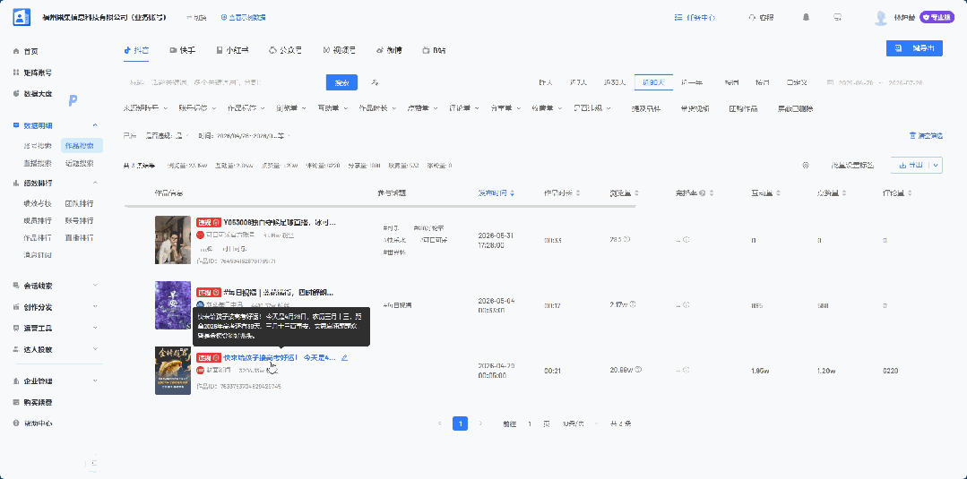Image resolution: width=967 pixels, height=479 pixels.
Task: Switch to the 快手 platform tab
Action: [x=183, y=50]
